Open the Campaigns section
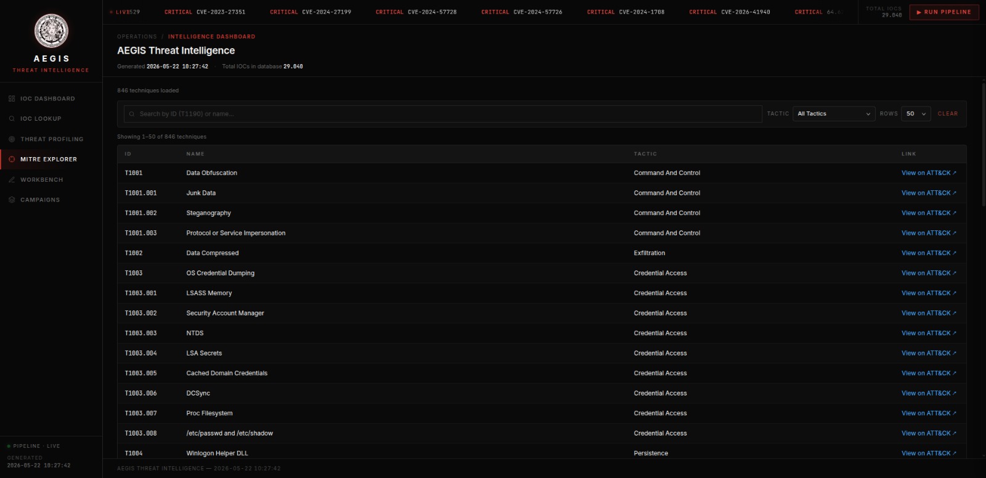 tap(51, 200)
